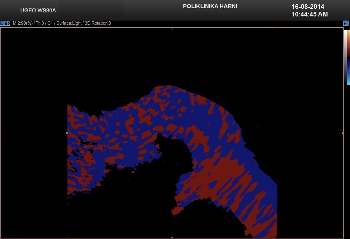Click the blue save icon top-right
350x239 pixels.
pyautogui.click(x=346, y=23)
